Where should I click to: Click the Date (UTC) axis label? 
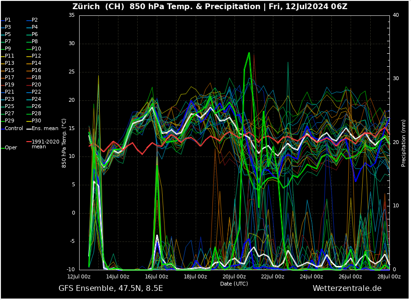(234, 284)
